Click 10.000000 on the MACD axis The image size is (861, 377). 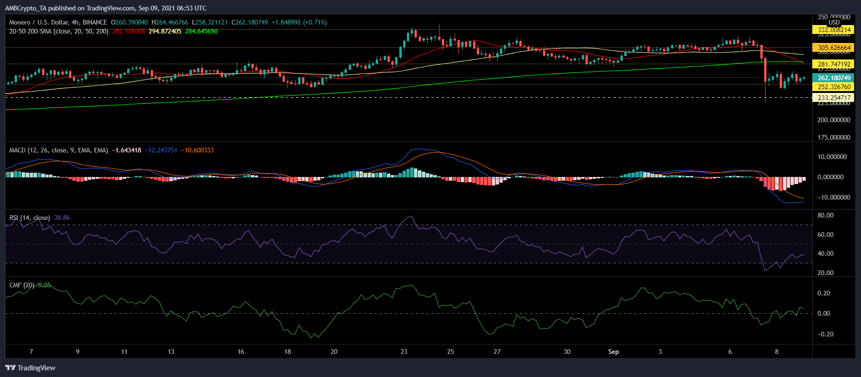832,157
